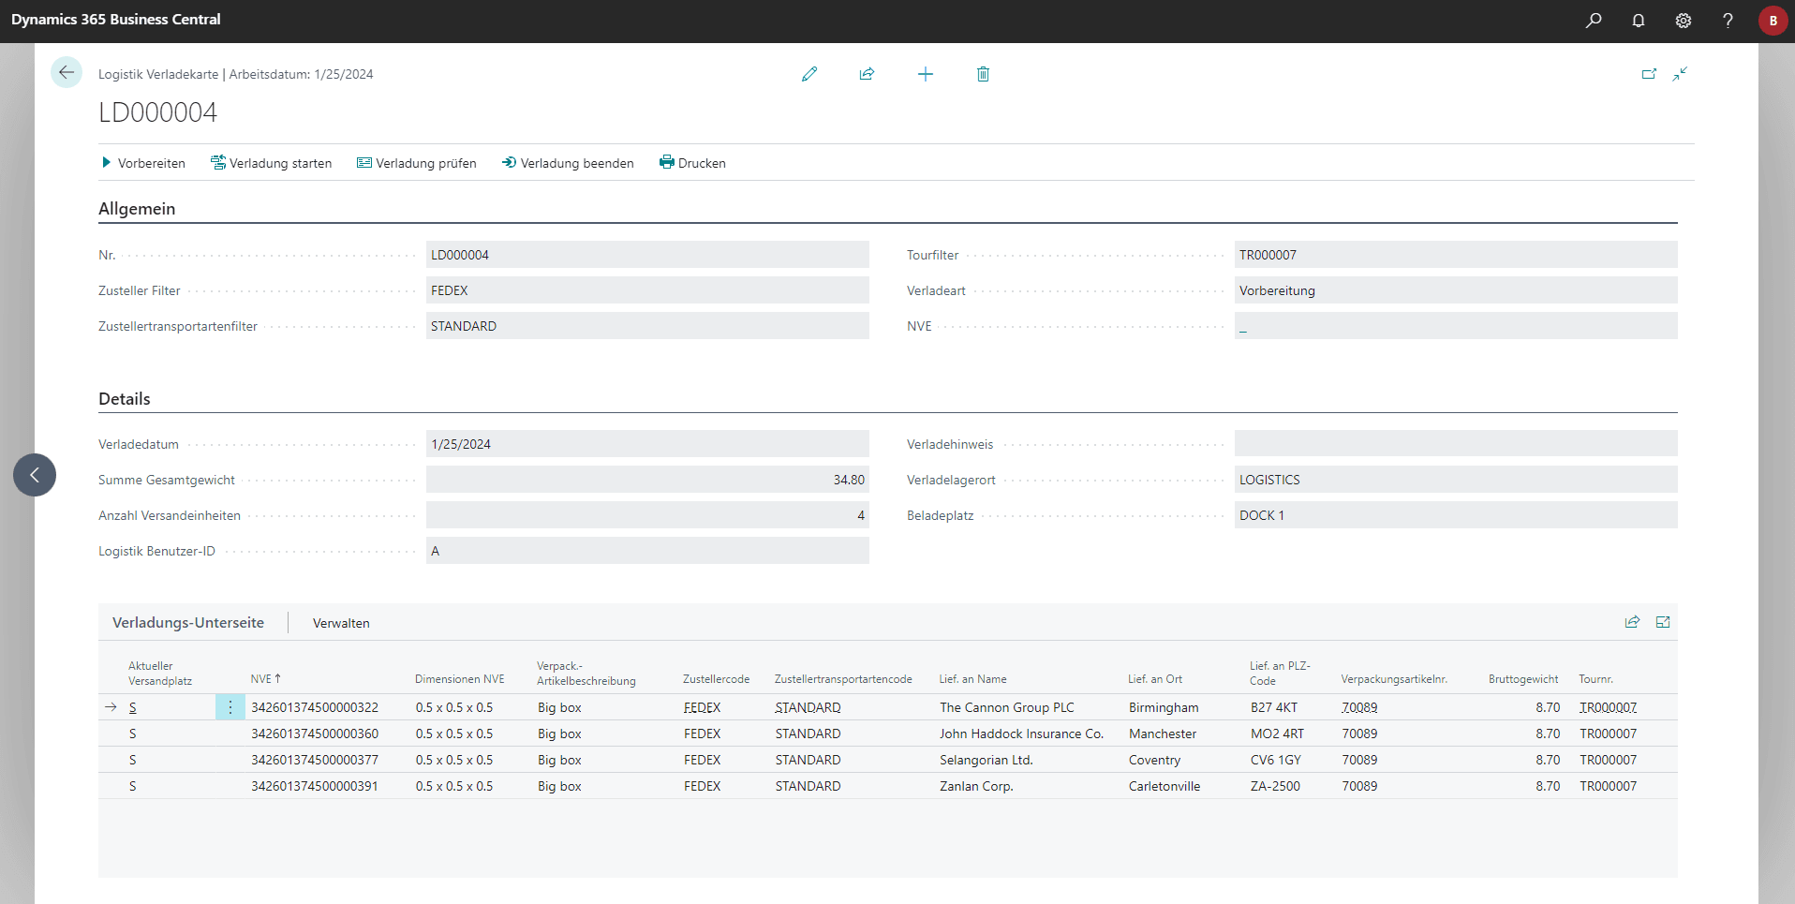Collapse the page with shrink icon
Image resolution: width=1795 pixels, height=904 pixels.
(x=1680, y=74)
